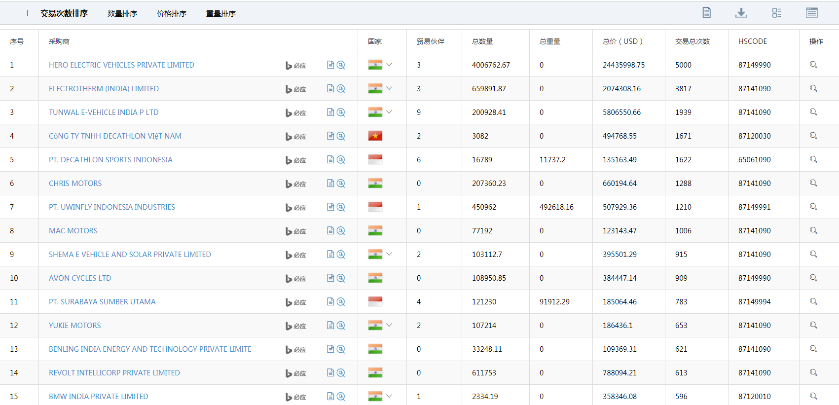Click the Vietnam flag in row 4

pos(375,136)
